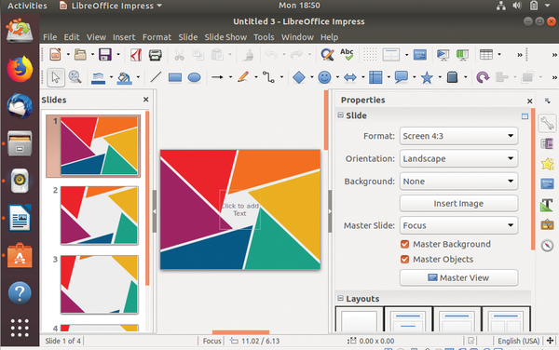Insert a diamond basic shape

(299, 77)
